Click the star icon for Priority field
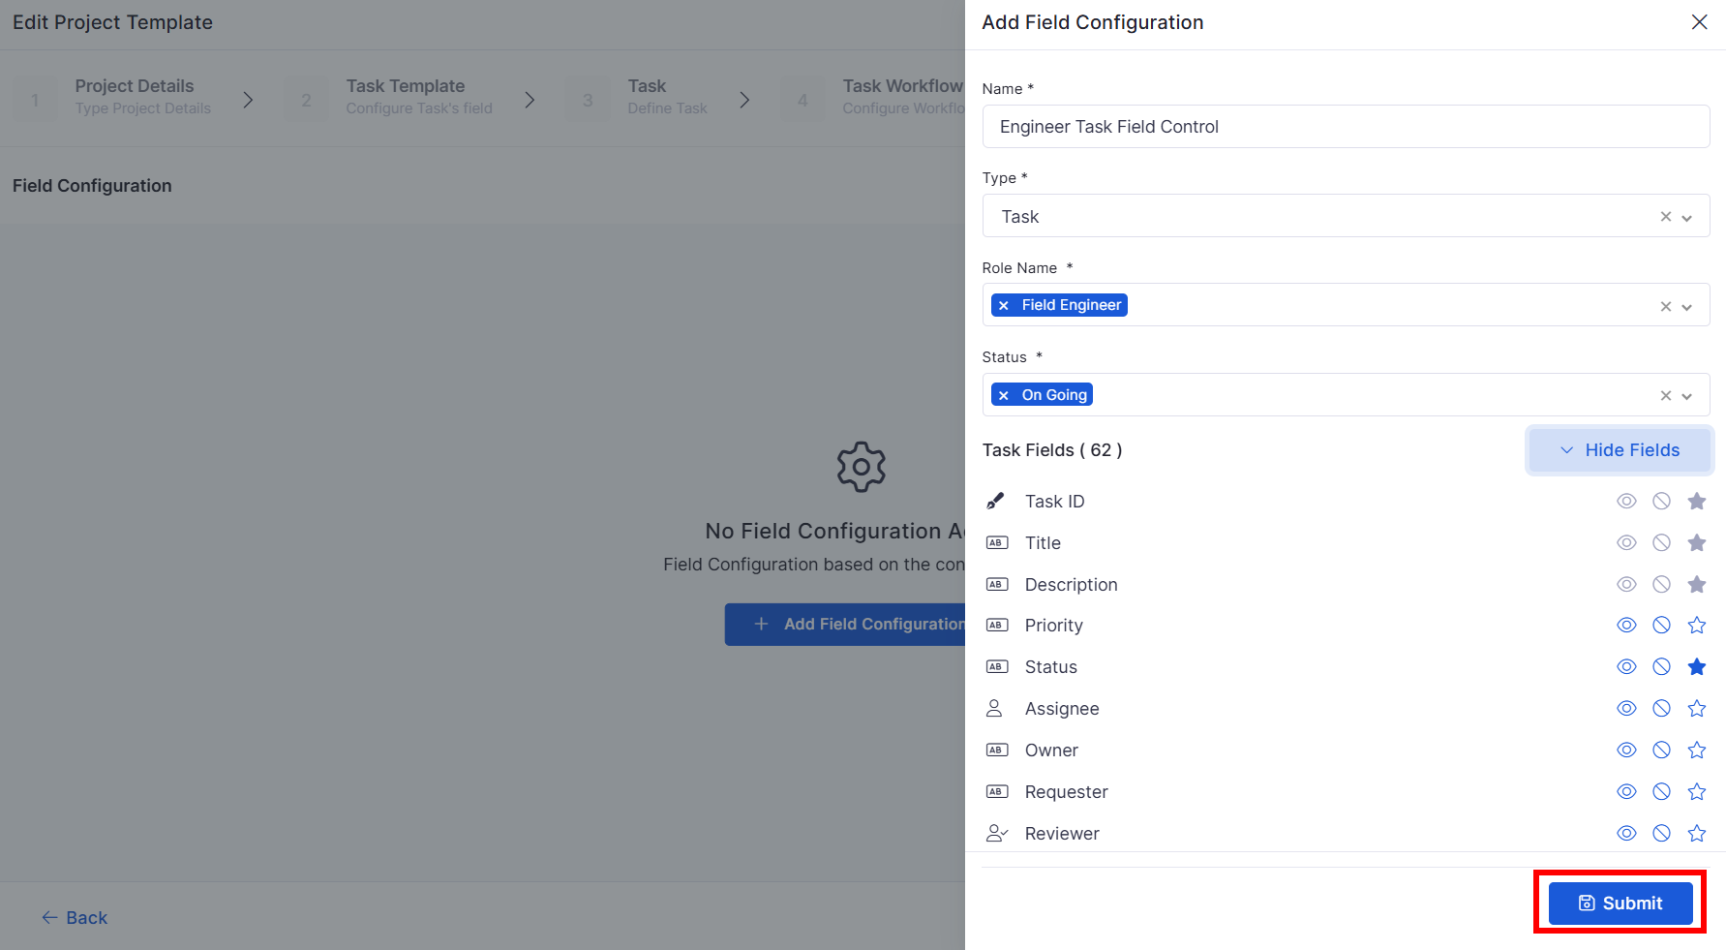1726x950 pixels. click(1696, 626)
